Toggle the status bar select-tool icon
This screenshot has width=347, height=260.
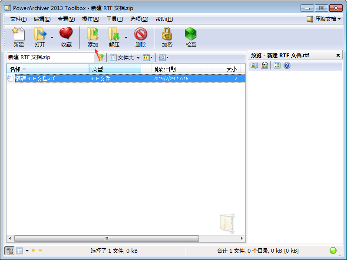point(9,251)
